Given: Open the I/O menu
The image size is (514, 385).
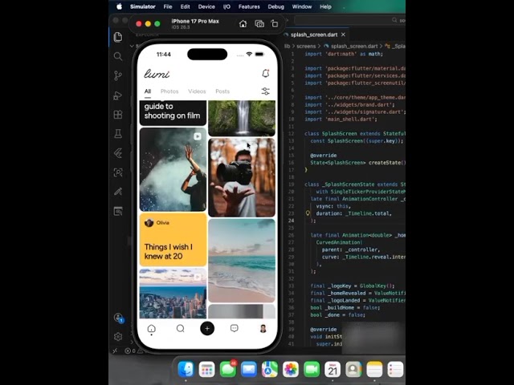Looking at the screenshot, I should click(x=226, y=6).
